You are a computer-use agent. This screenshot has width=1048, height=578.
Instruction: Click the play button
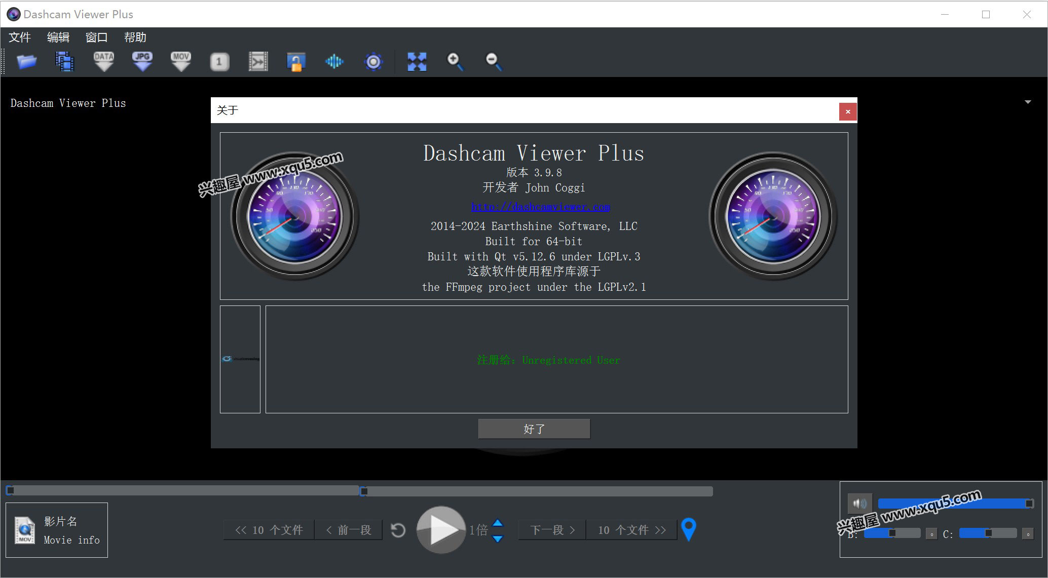coord(441,530)
